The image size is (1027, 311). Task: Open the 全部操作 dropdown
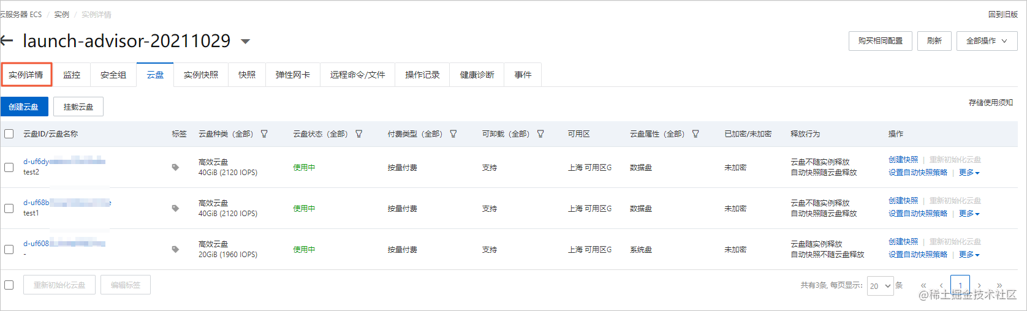pos(987,41)
